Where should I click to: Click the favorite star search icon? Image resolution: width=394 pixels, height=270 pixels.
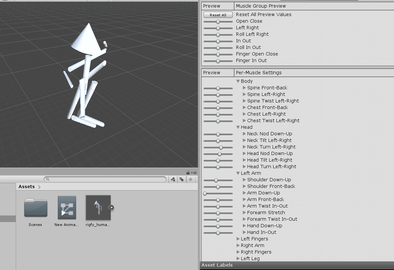(191, 179)
